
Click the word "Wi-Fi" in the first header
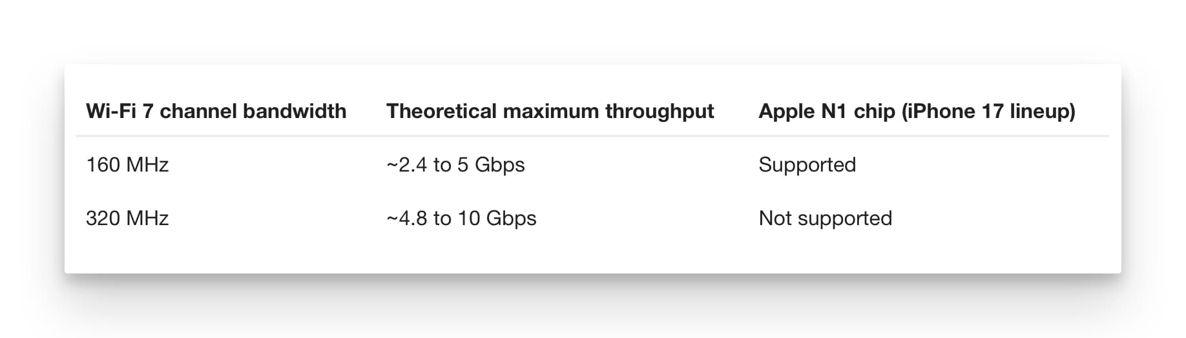[110, 111]
